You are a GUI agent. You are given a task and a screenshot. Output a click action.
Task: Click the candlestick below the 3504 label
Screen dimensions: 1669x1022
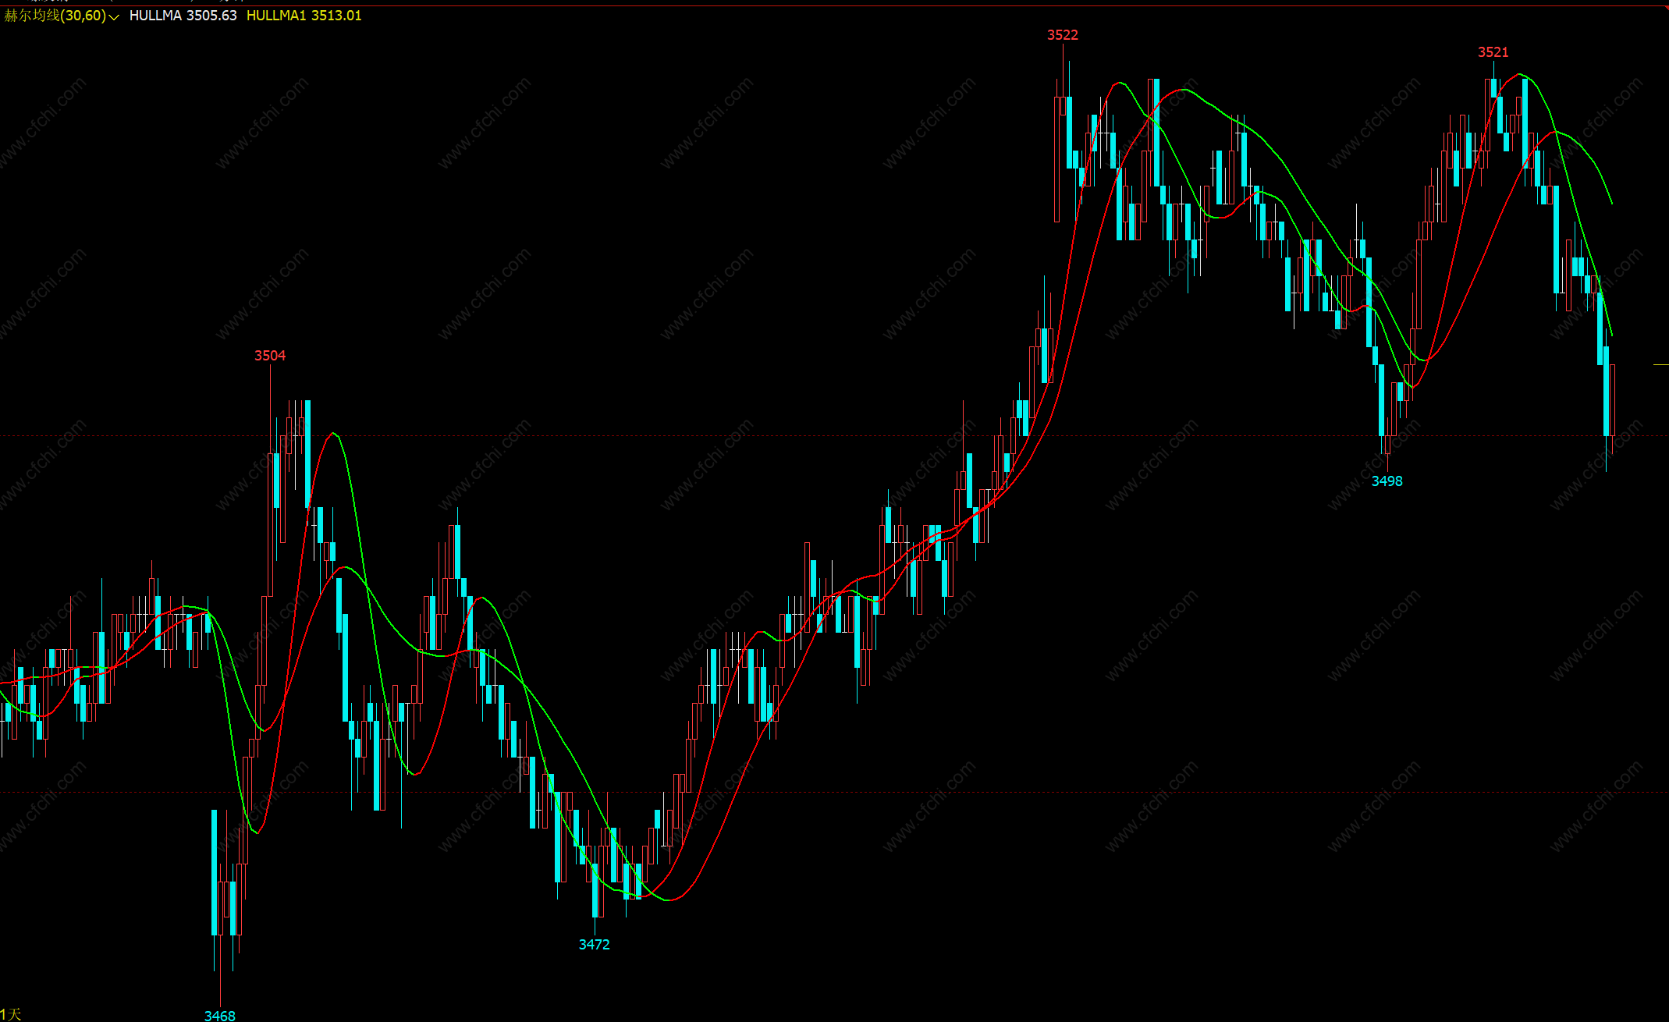[x=271, y=523]
